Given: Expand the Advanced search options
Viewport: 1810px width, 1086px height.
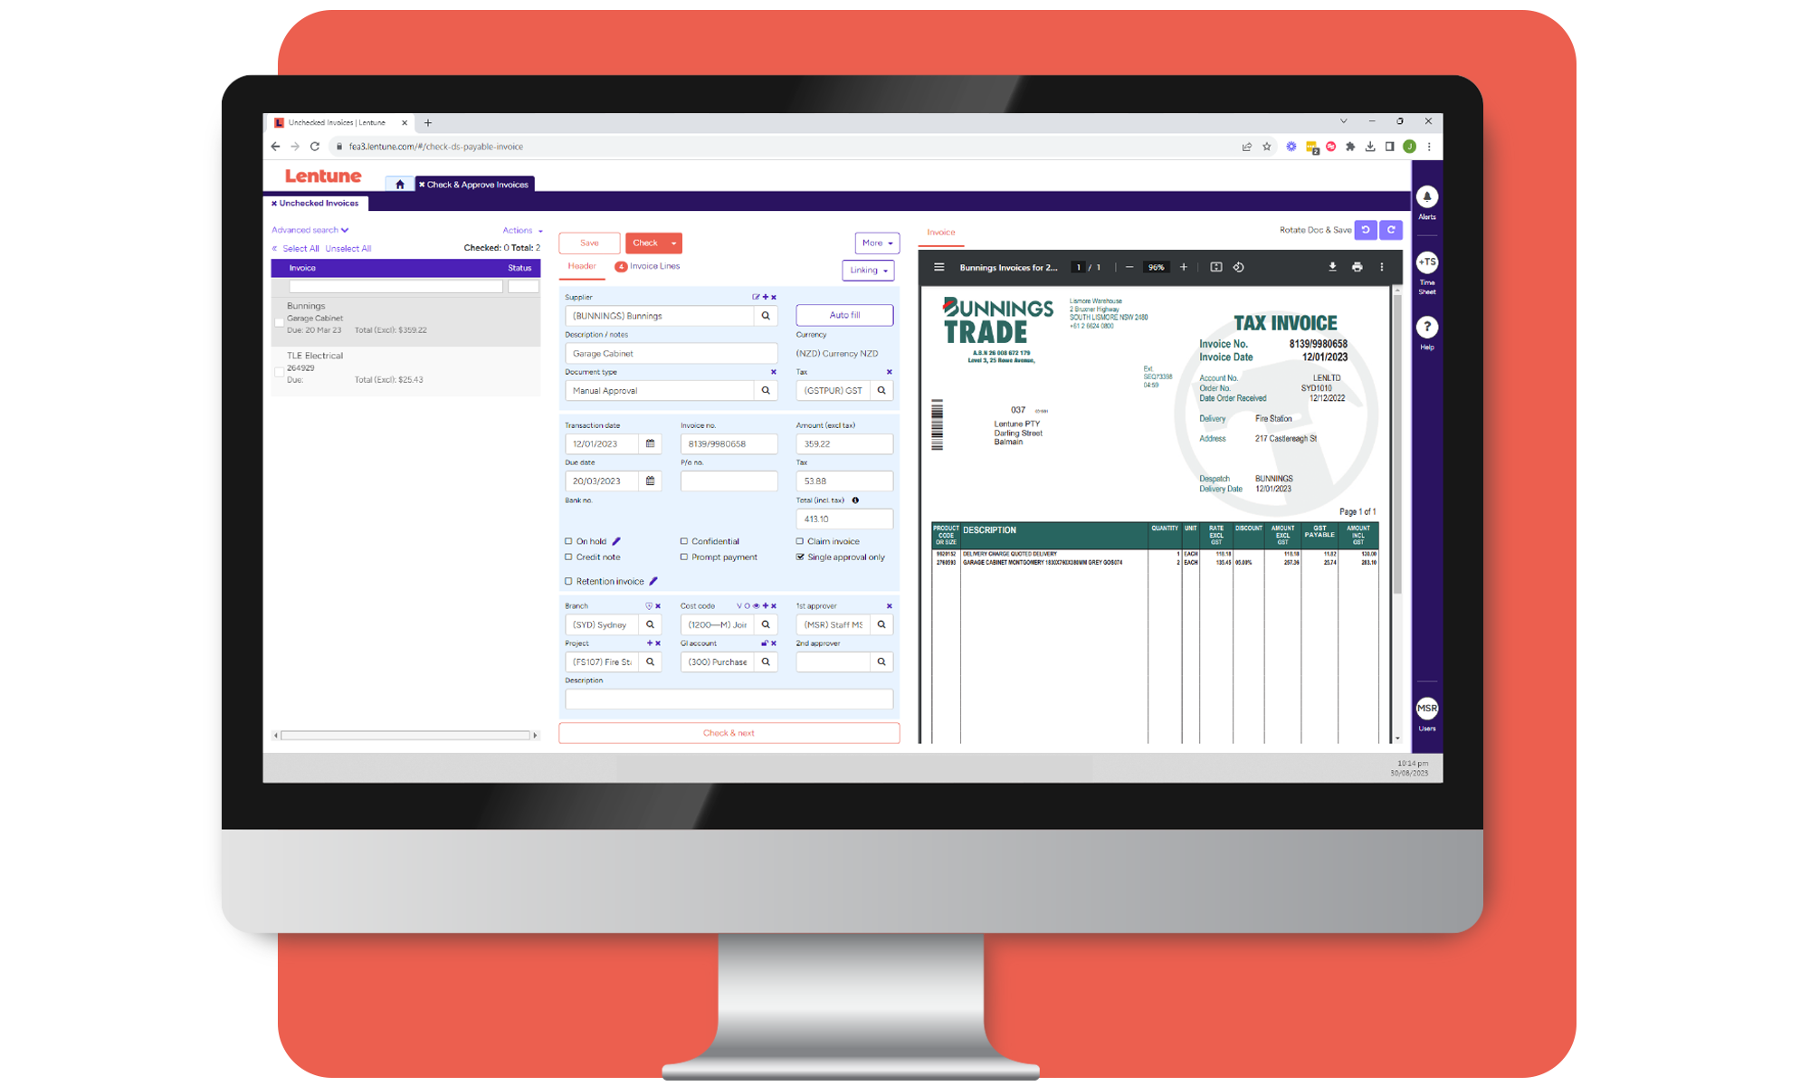Looking at the screenshot, I should coord(310,230).
